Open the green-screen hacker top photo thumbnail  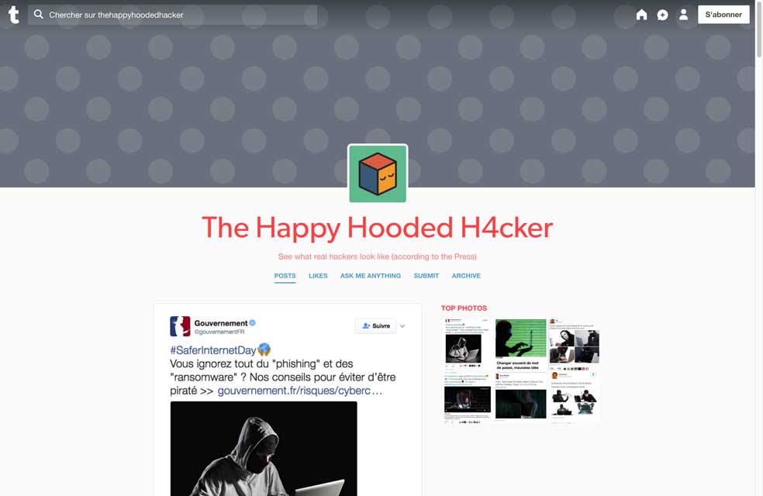point(520,345)
